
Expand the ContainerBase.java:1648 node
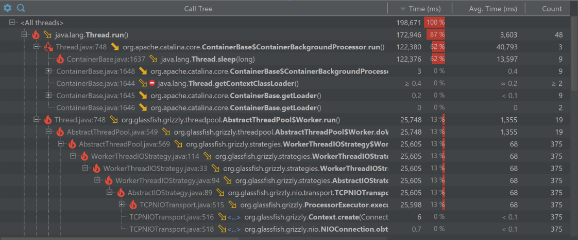(48, 71)
